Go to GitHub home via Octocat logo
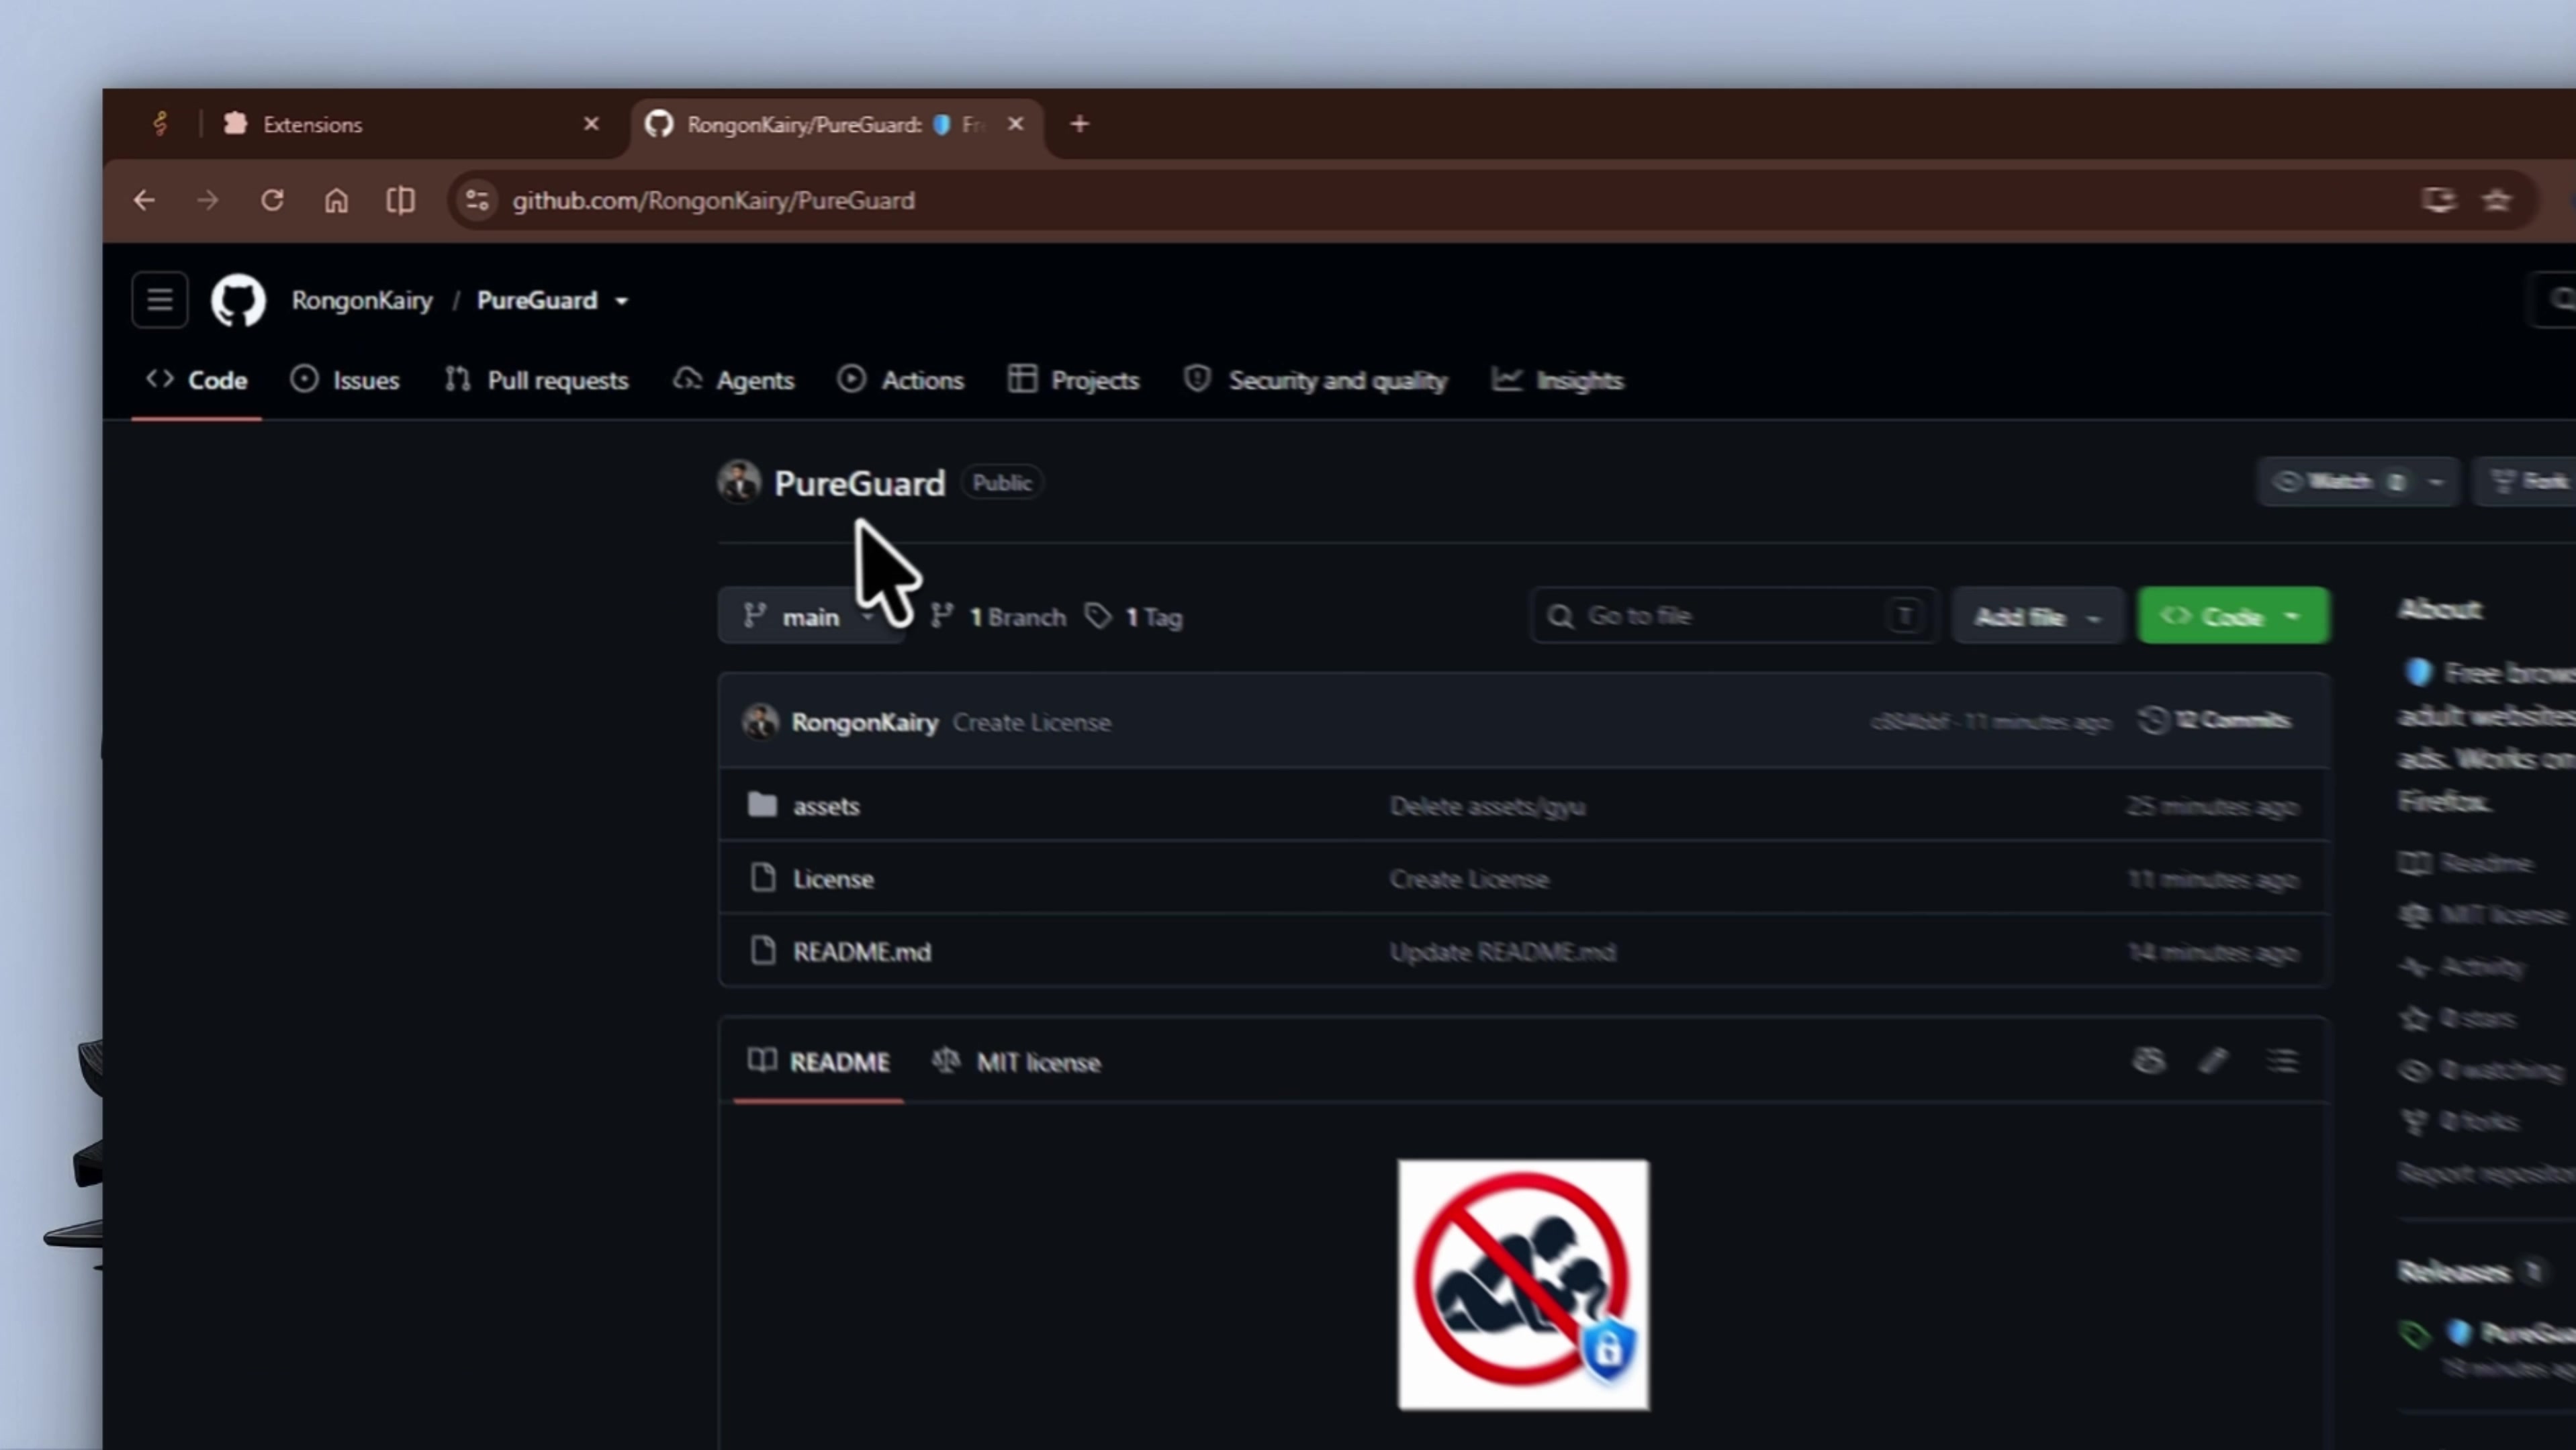Screen dimensions: 2576x1450 [238, 300]
